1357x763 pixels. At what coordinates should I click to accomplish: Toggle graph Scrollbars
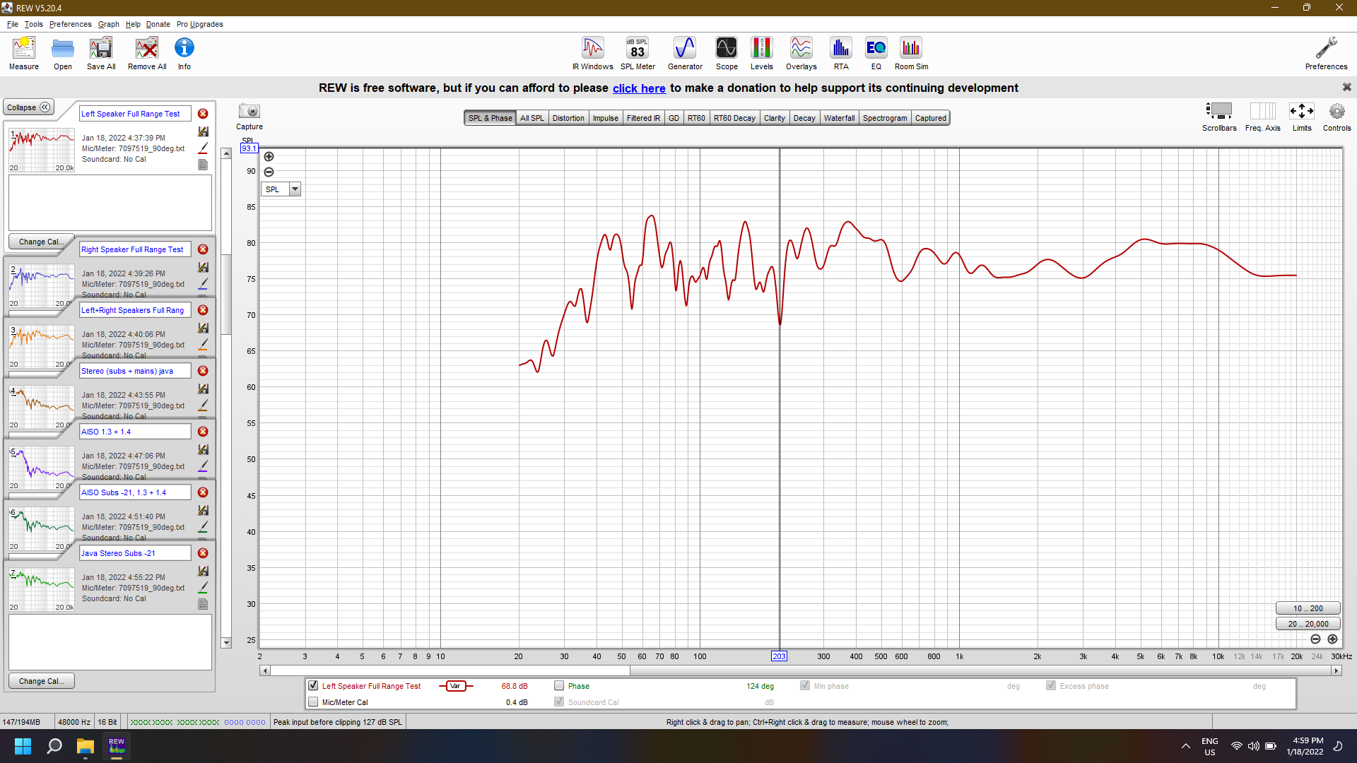(1219, 117)
